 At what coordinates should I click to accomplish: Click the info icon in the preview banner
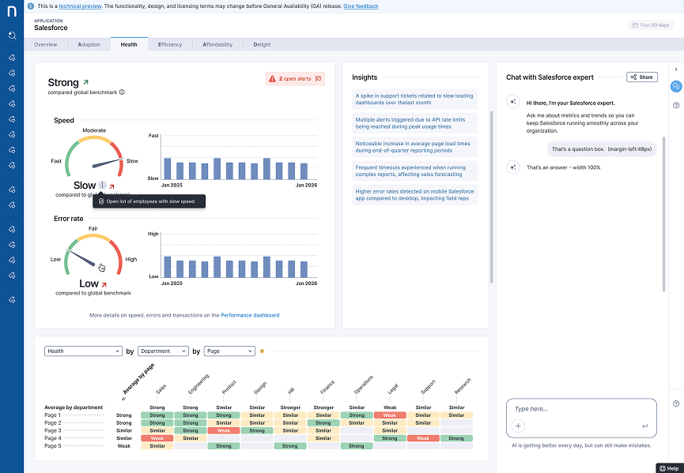pyautogui.click(x=31, y=6)
